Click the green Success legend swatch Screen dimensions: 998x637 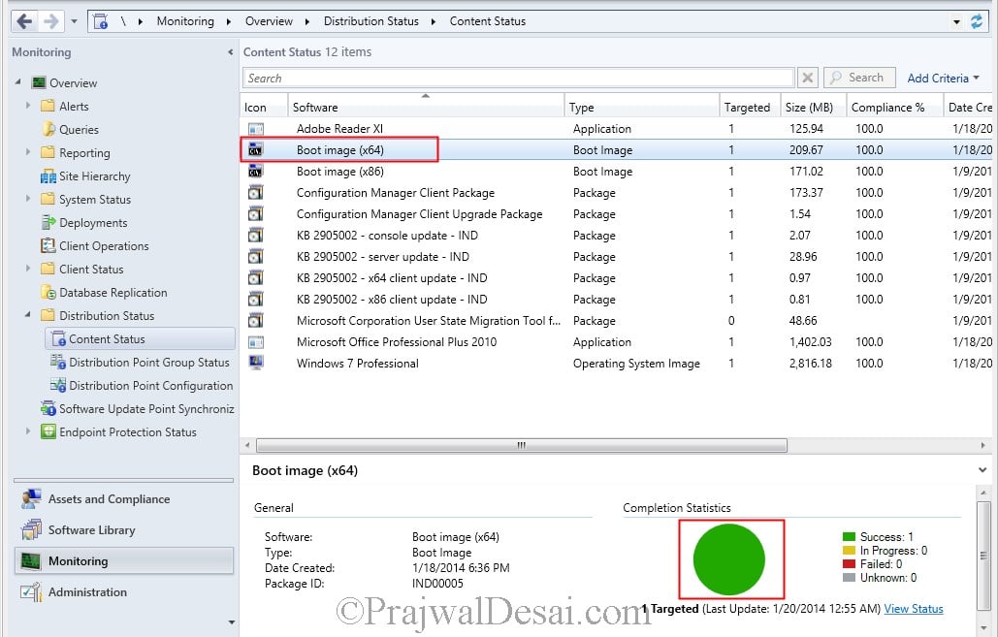[x=849, y=536]
